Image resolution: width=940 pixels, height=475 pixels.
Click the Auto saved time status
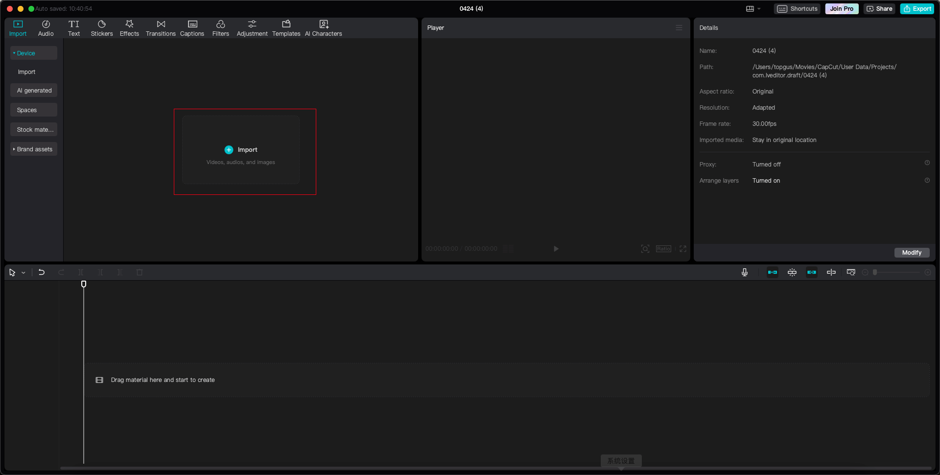pyautogui.click(x=64, y=9)
